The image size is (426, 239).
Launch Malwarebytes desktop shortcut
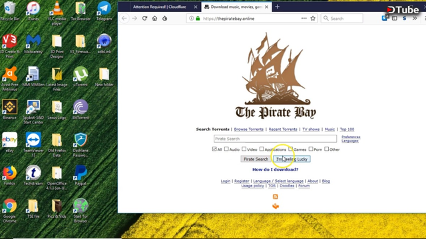point(33,44)
